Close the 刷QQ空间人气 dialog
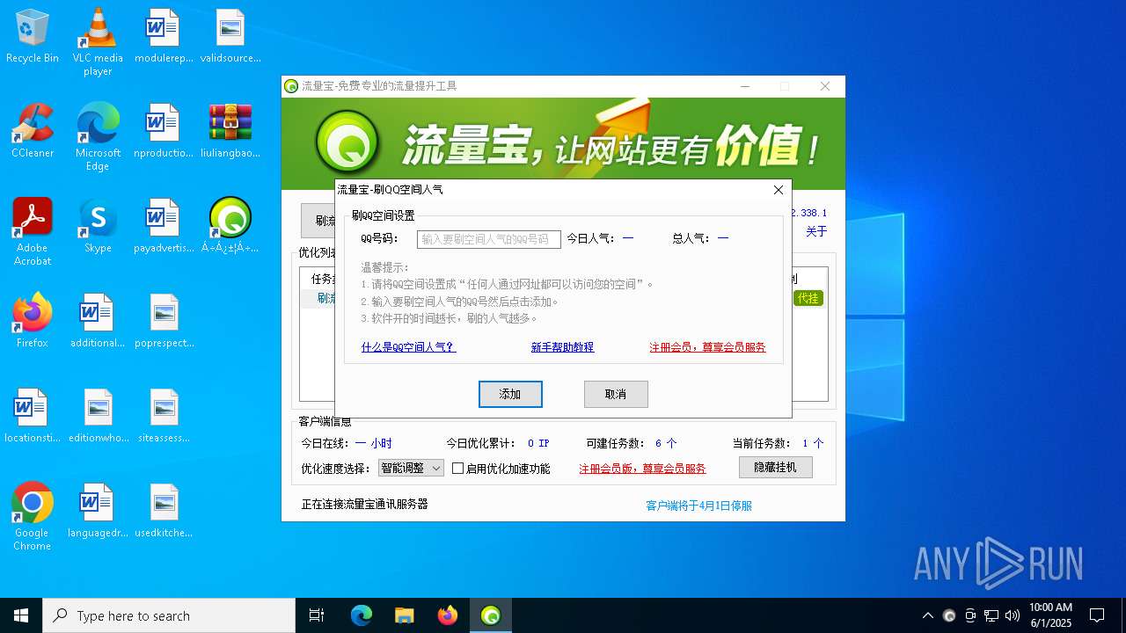Screen dimensions: 1126x633 pyautogui.click(x=778, y=190)
